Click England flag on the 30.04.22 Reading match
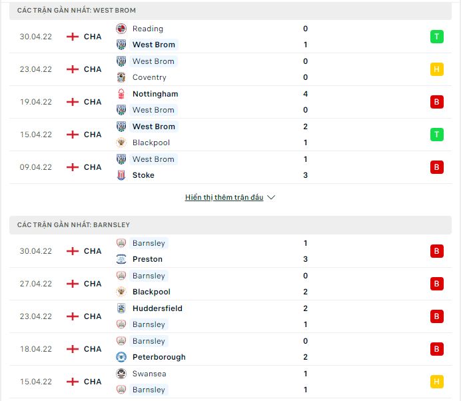The height and width of the screenshot is (401, 461). coord(73,37)
